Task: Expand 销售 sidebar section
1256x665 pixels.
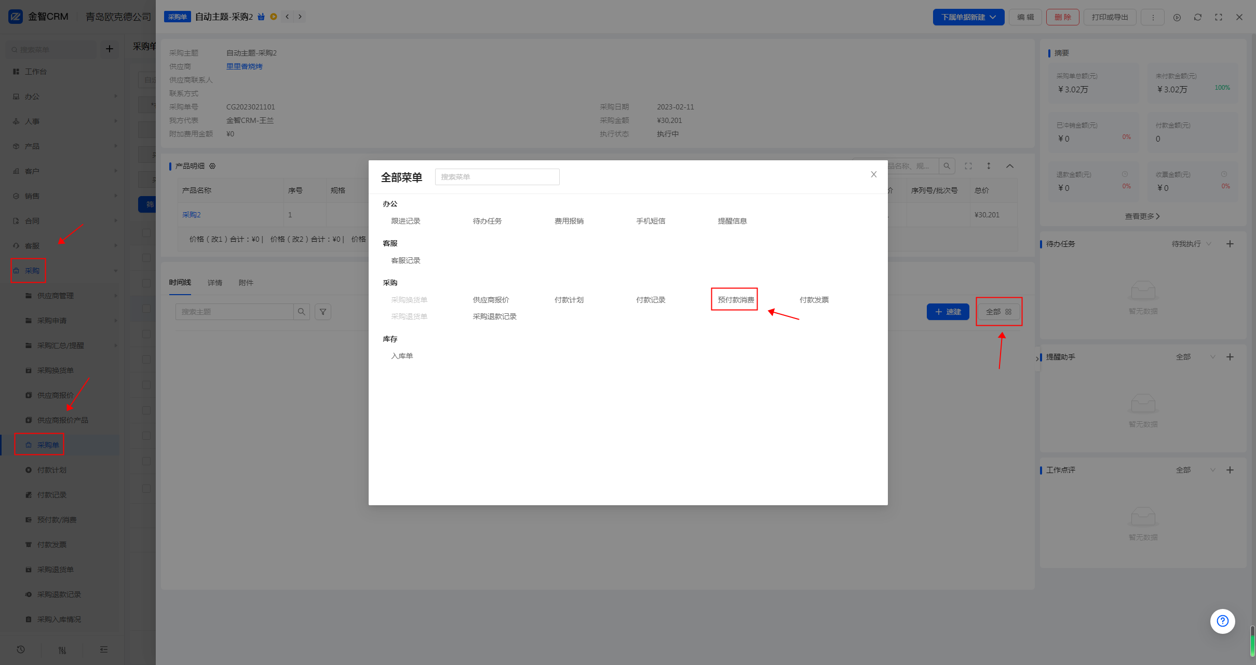Action: pos(62,196)
